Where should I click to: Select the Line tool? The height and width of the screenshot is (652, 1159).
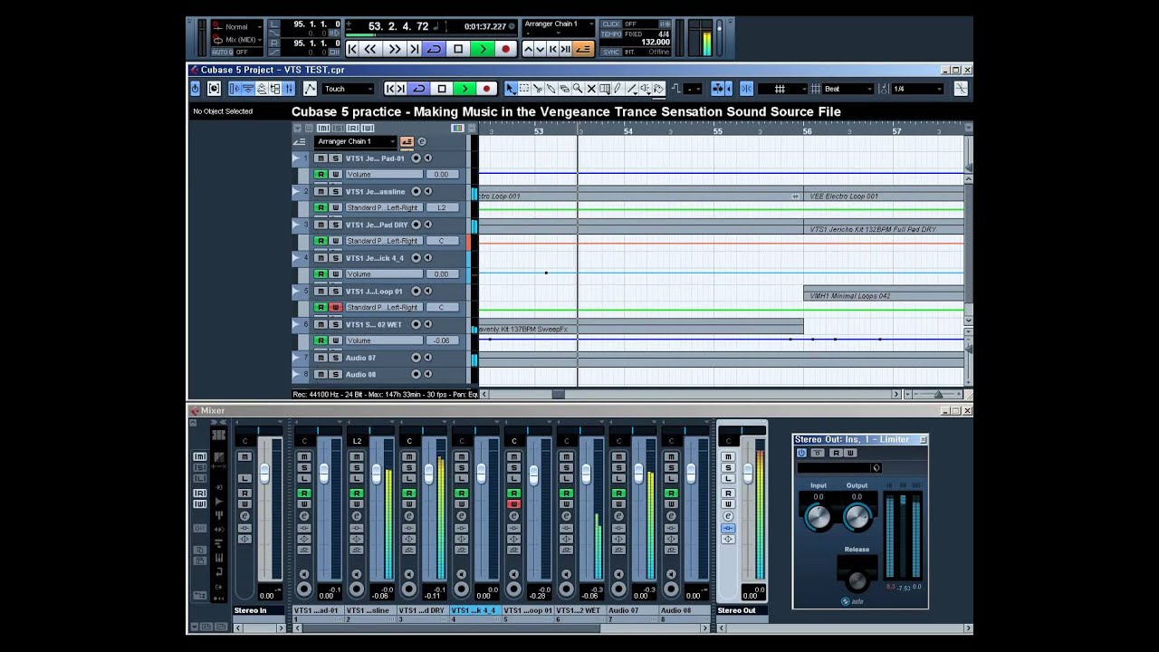pos(631,89)
